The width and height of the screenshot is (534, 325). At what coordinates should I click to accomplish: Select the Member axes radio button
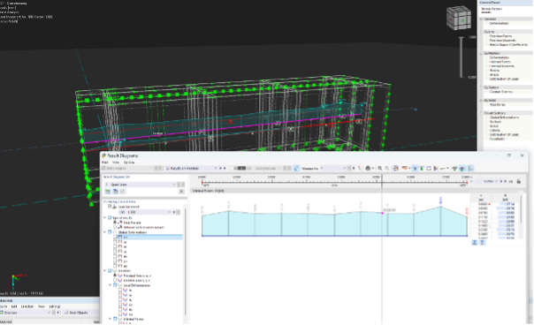[115, 280]
